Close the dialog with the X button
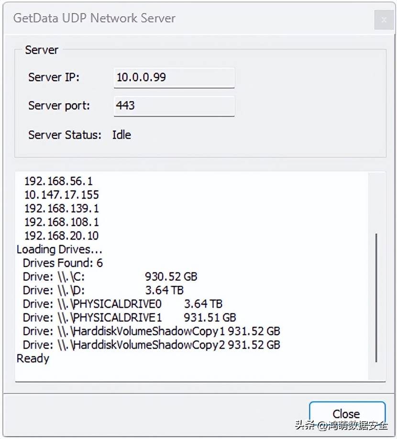Screen dimensions: 397x439 (384, 20)
